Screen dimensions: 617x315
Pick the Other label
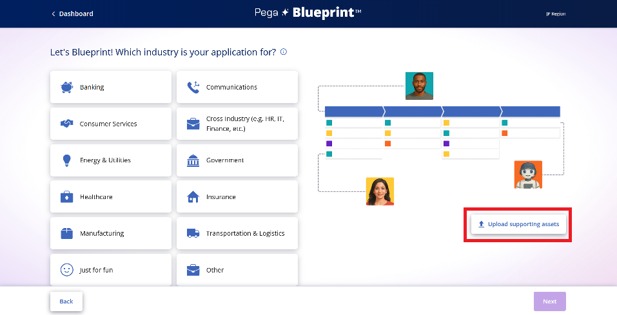pyautogui.click(x=215, y=270)
